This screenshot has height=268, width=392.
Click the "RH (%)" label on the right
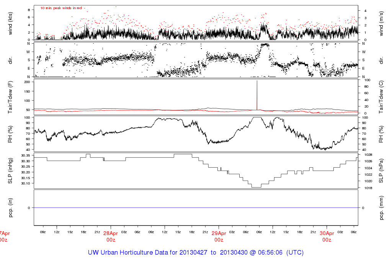tap(381, 133)
